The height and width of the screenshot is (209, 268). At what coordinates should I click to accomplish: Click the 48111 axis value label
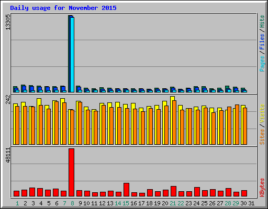pyautogui.click(x=8, y=155)
